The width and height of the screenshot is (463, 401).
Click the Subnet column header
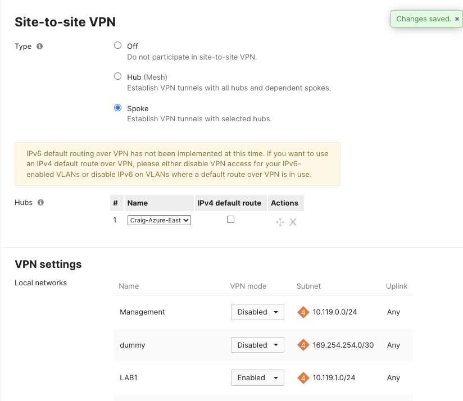pyautogui.click(x=308, y=286)
